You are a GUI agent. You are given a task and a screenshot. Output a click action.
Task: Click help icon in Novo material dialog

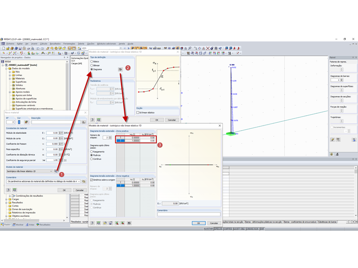pyautogui.click(x=8, y=190)
